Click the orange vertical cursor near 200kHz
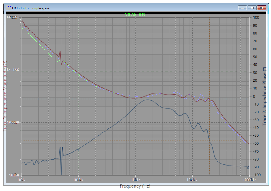The width and height of the screenshot is (271, 191). 210,96
